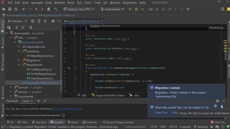Open notification settings gear icon

[215, 106]
